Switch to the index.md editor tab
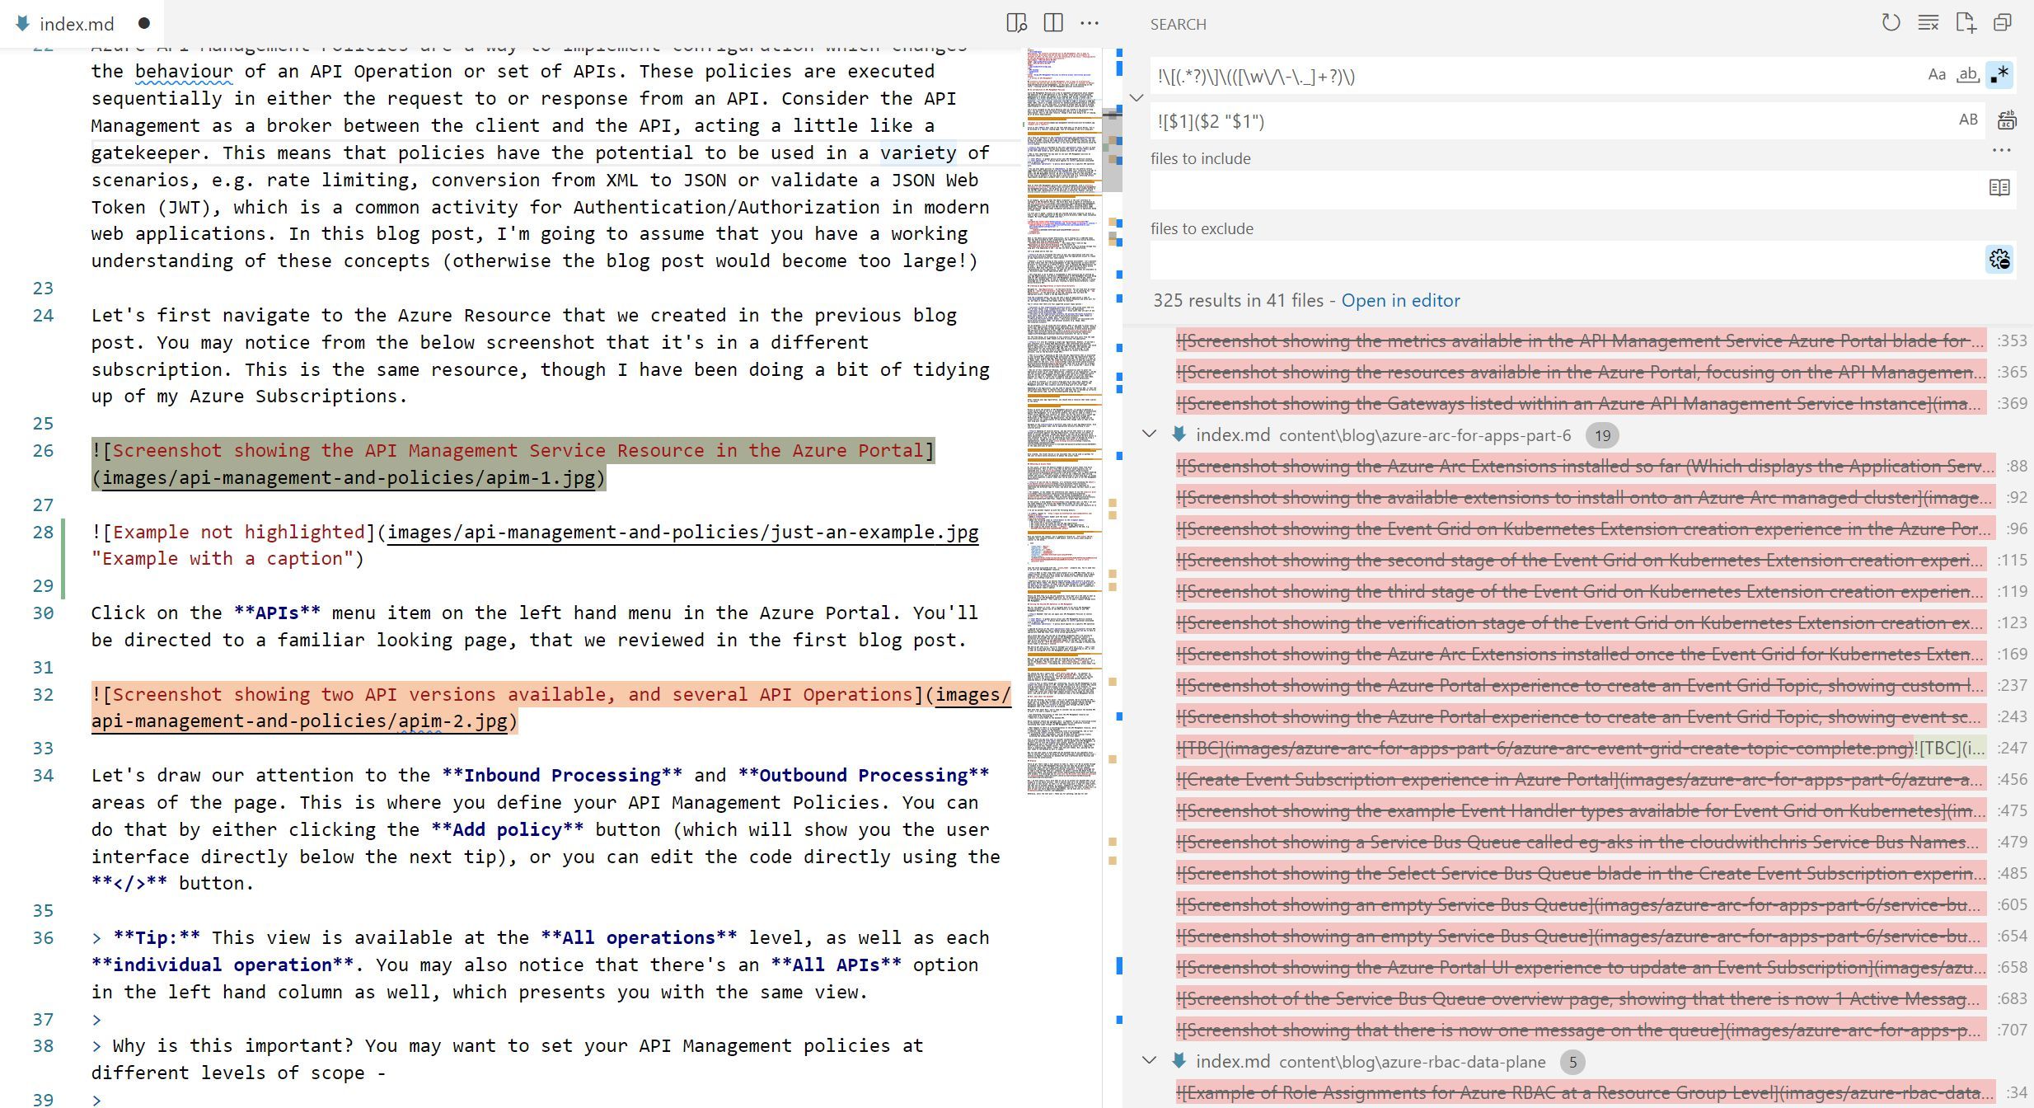 coord(74,23)
